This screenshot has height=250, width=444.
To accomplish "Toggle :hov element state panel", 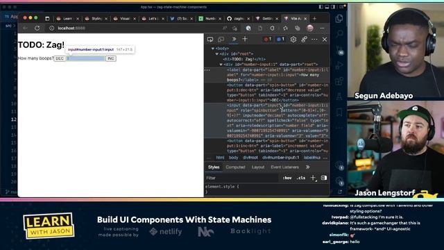I will tap(287, 178).
